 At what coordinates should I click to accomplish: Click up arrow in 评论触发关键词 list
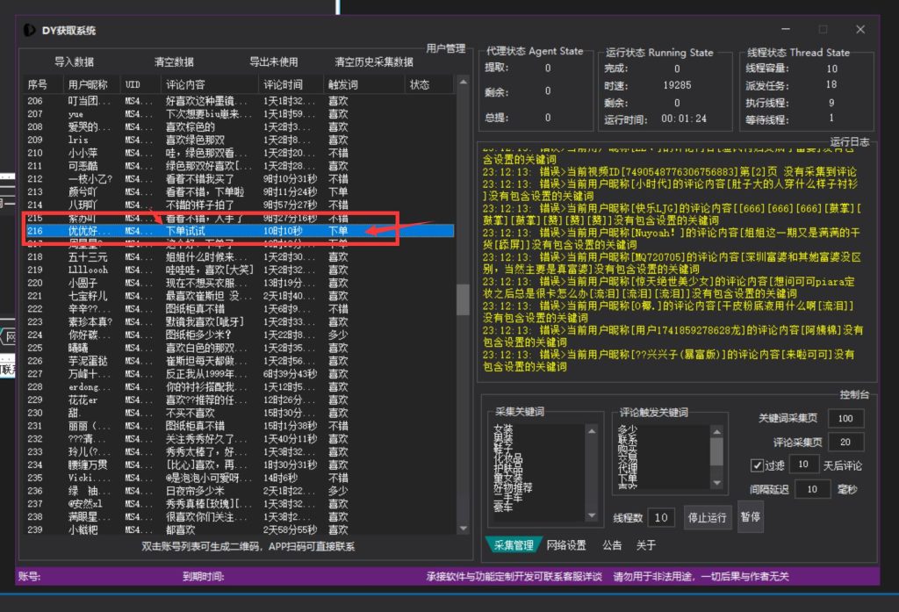coord(717,430)
